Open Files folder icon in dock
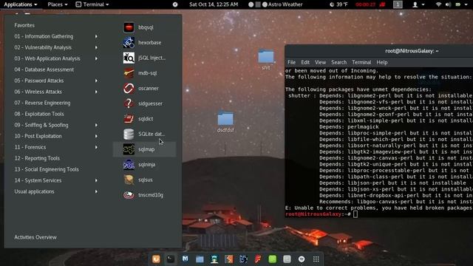This screenshot has width=473, height=266. tap(200, 259)
